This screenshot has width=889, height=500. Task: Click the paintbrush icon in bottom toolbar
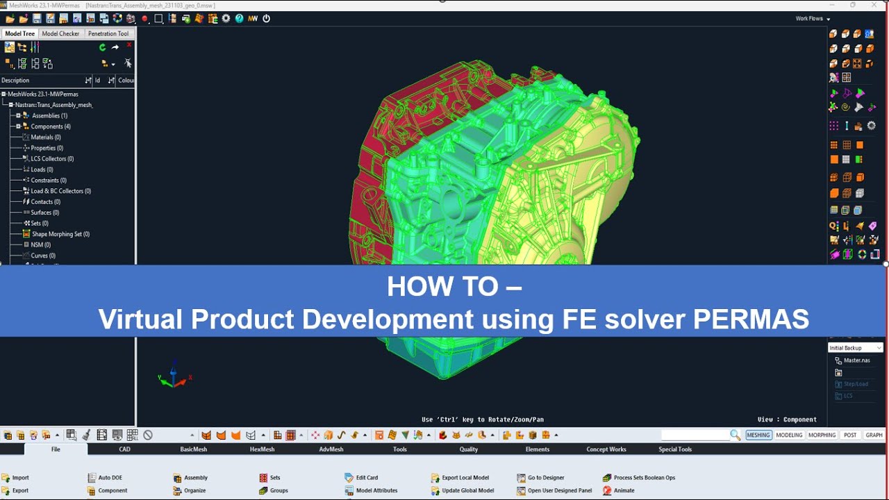click(86, 435)
